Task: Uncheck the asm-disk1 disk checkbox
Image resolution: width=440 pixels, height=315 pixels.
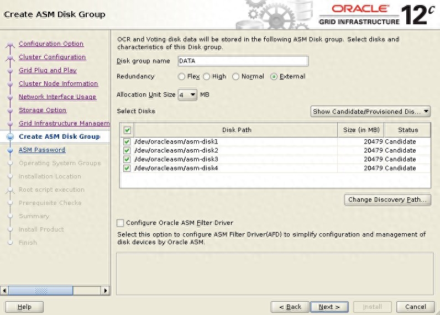Action: (x=127, y=142)
